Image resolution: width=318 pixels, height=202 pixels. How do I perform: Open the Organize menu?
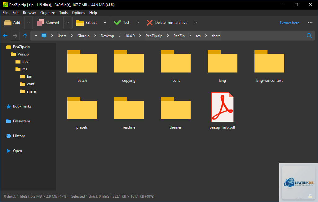tap(48, 13)
